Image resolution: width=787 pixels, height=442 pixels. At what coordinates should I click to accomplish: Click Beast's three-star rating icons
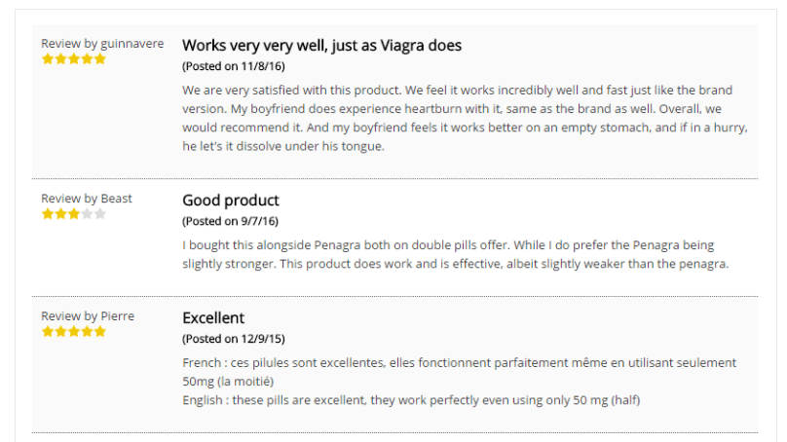coord(74,214)
